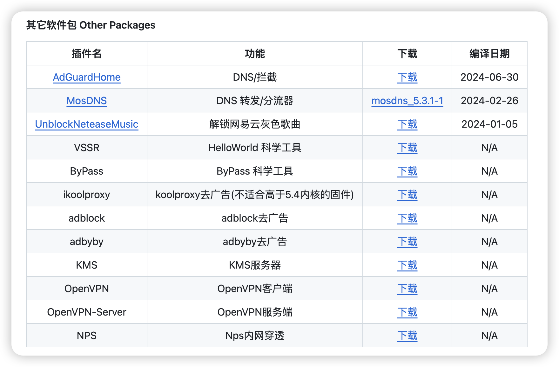Select the 插件名 column header

[86, 54]
